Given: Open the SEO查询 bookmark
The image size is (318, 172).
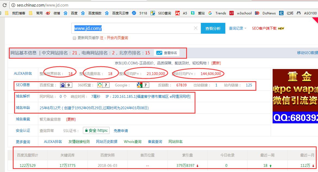Looking at the screenshot, I should 161,13.
